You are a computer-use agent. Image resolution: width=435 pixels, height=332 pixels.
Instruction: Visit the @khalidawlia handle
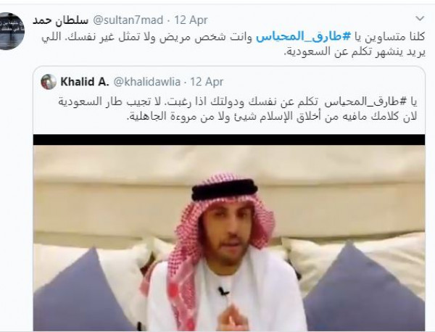pos(146,82)
